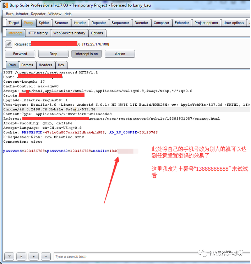Open the Action dropdown button

pyautogui.click(x=120, y=54)
